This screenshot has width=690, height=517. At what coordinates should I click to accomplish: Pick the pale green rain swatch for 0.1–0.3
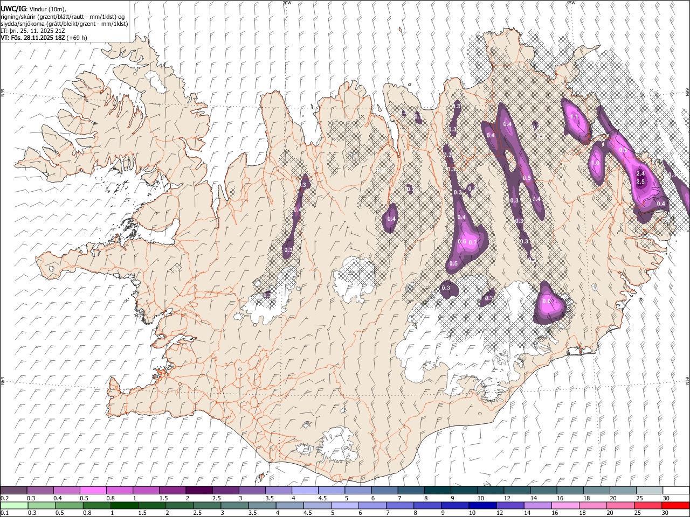coord(13,505)
